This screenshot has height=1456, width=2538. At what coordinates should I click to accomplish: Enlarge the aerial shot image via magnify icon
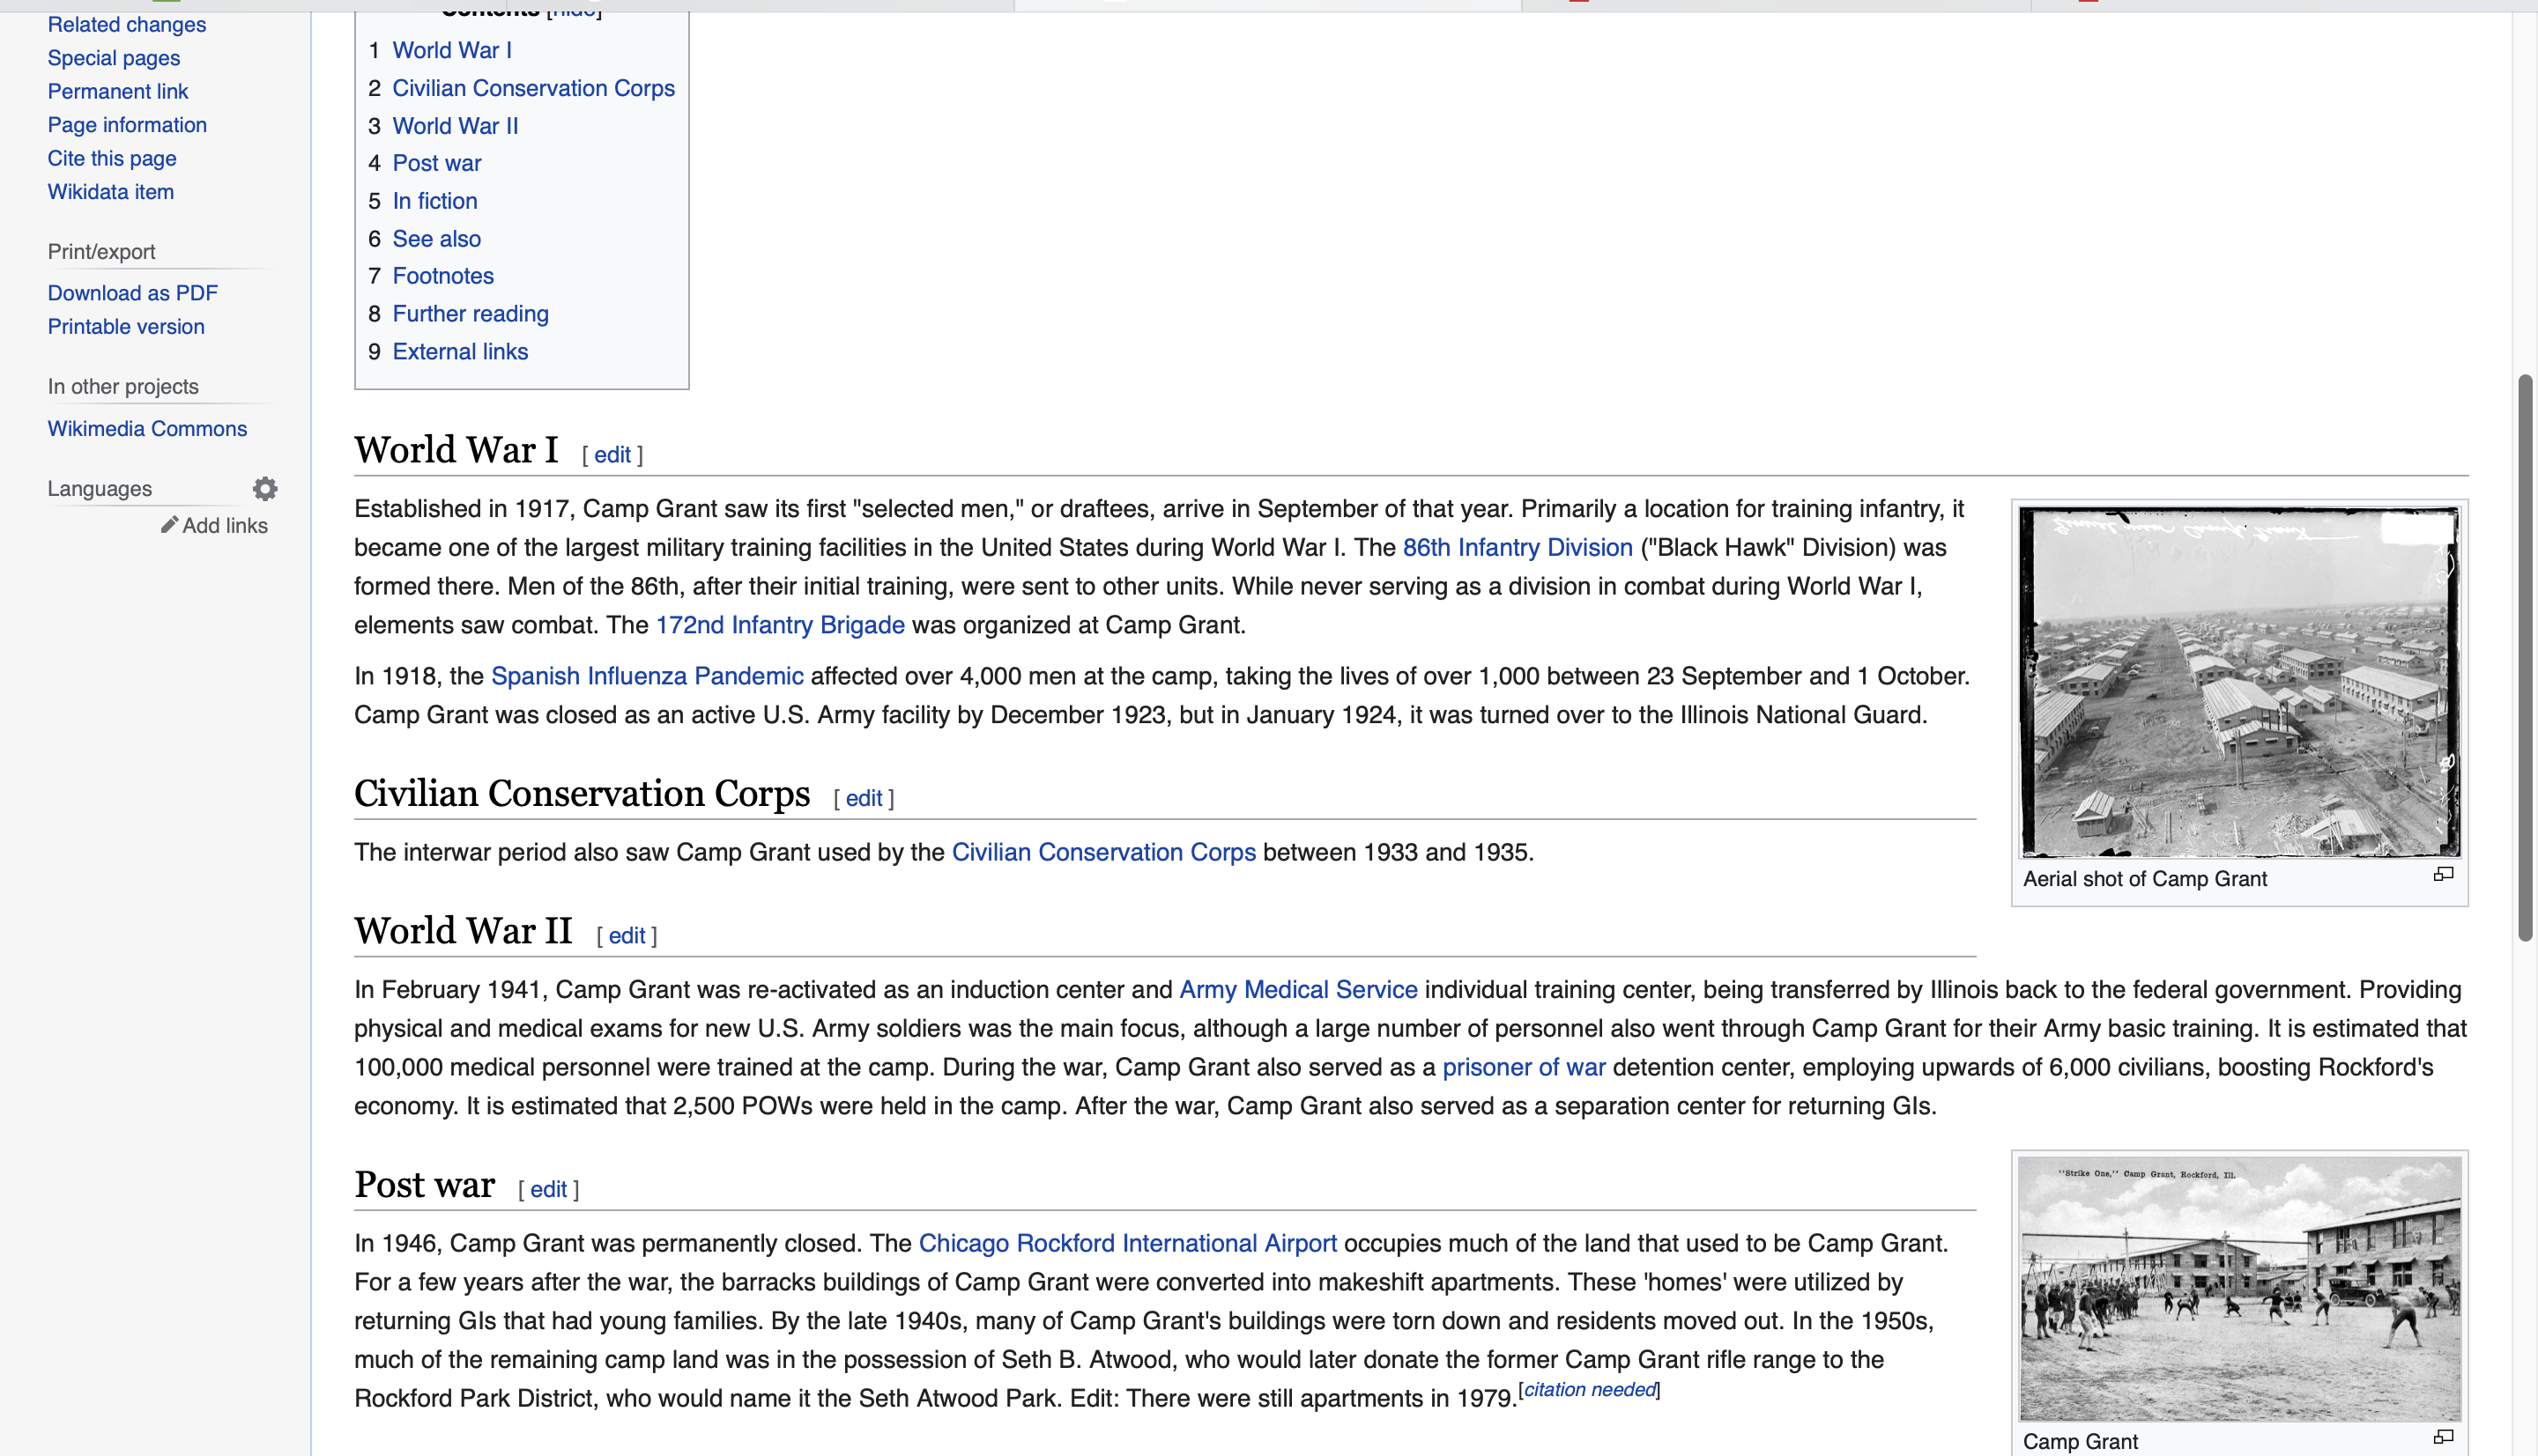2443,875
